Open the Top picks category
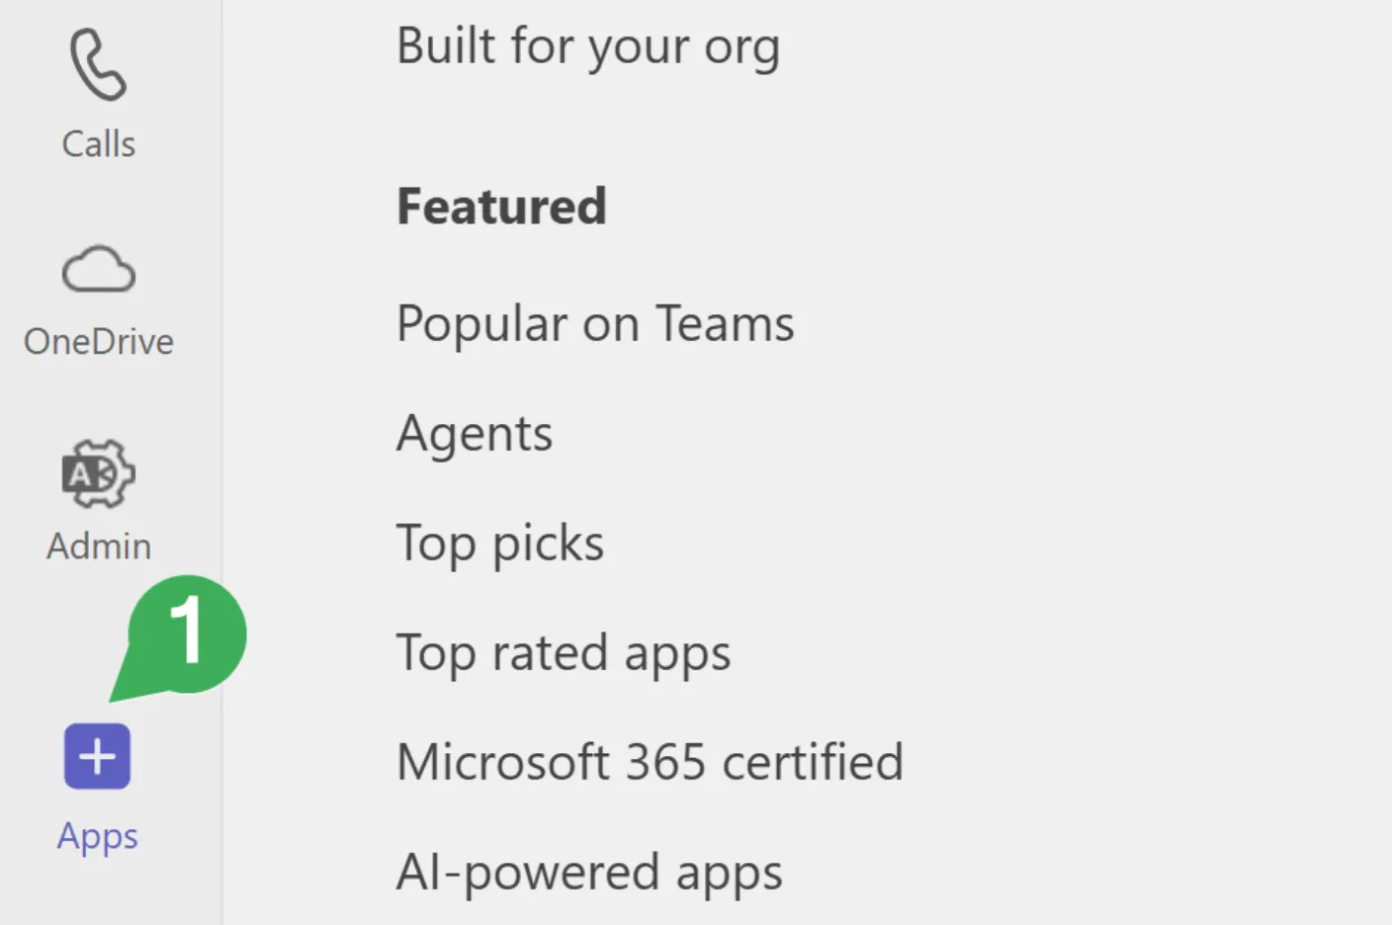1392x925 pixels. pos(500,544)
